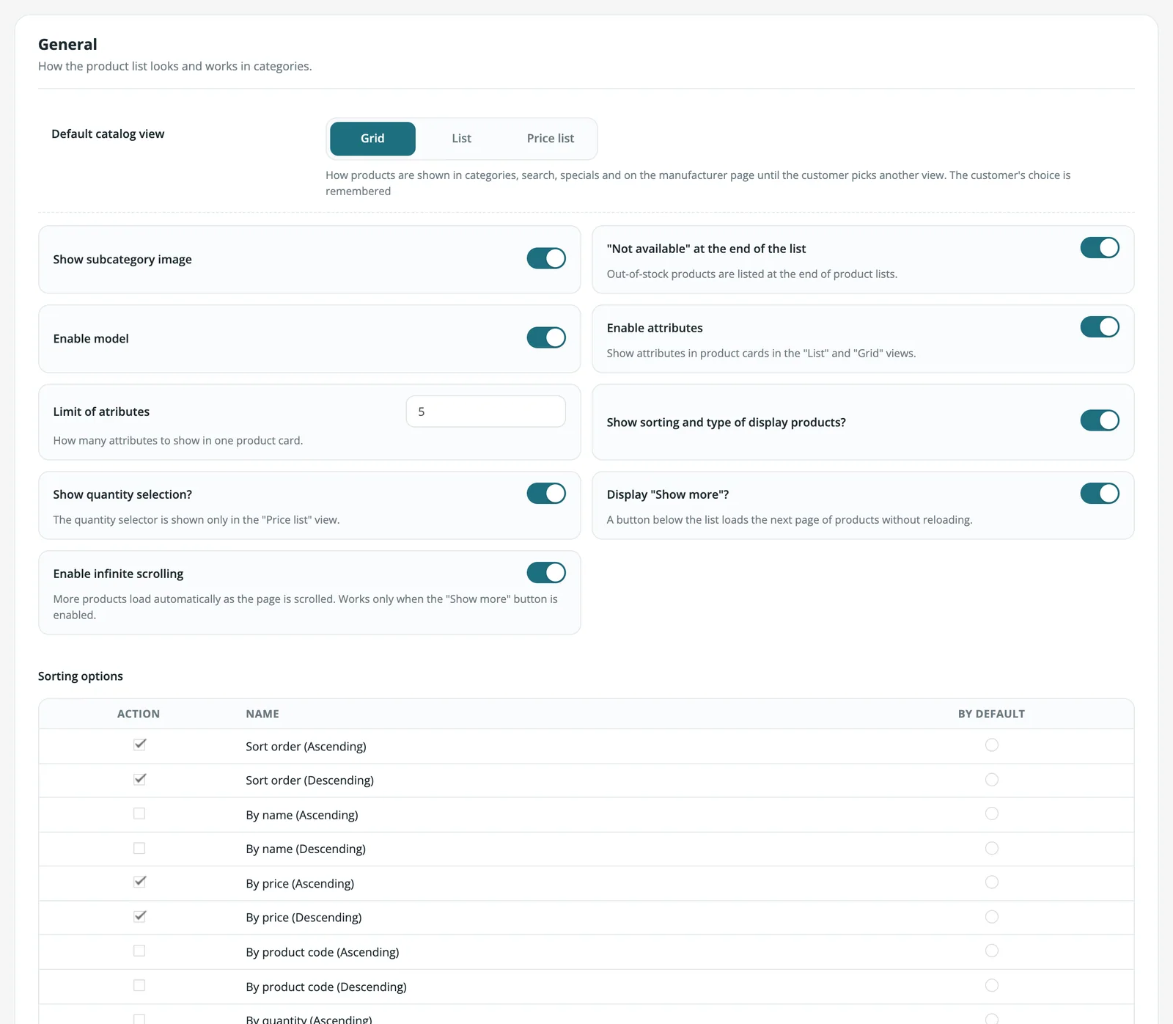The width and height of the screenshot is (1173, 1024).
Task: Click the BY DEFAULT column header
Action: tap(991, 714)
